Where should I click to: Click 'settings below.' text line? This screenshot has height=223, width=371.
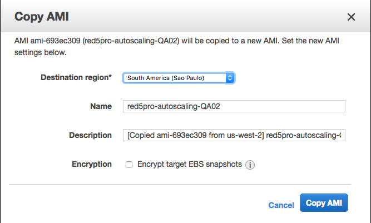[x=41, y=52]
